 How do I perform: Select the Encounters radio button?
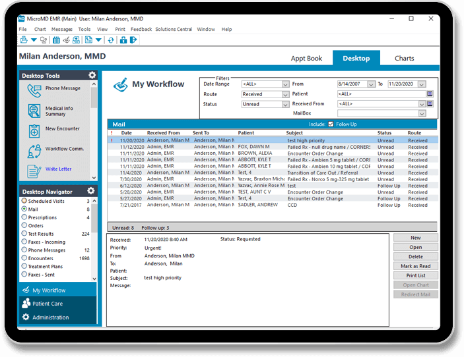[24, 258]
